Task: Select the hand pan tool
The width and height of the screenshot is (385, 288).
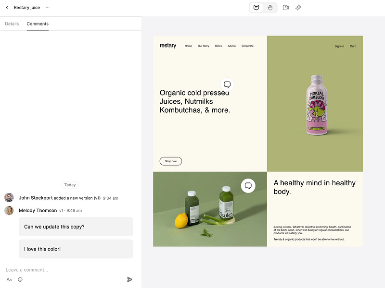Action: click(x=270, y=8)
